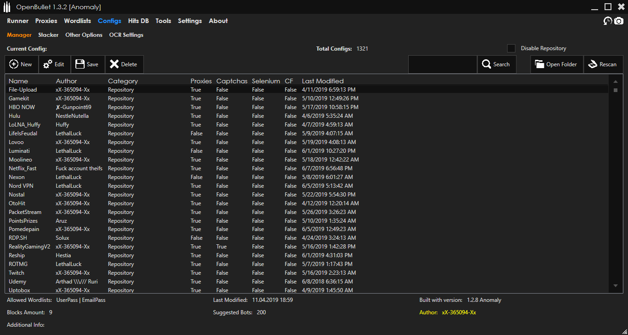Click the Delete X icon
Image resolution: width=628 pixels, height=335 pixels.
tap(114, 64)
